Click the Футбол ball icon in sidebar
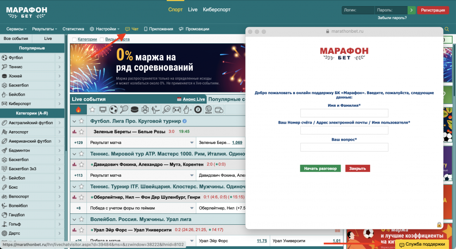Image resolution: width=456 pixels, height=249 pixels. click(x=4, y=57)
